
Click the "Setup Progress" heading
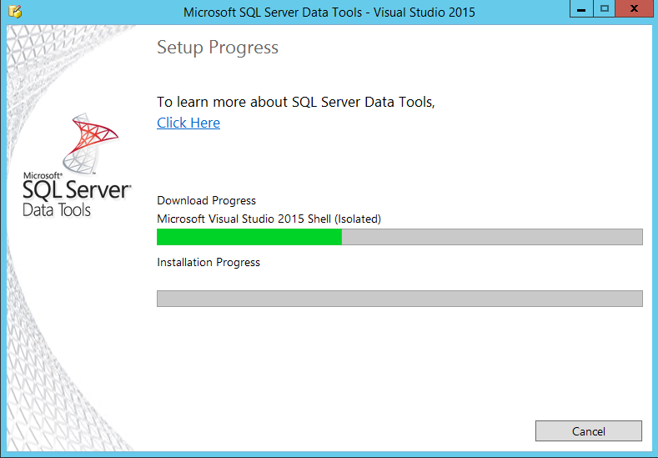pos(218,48)
